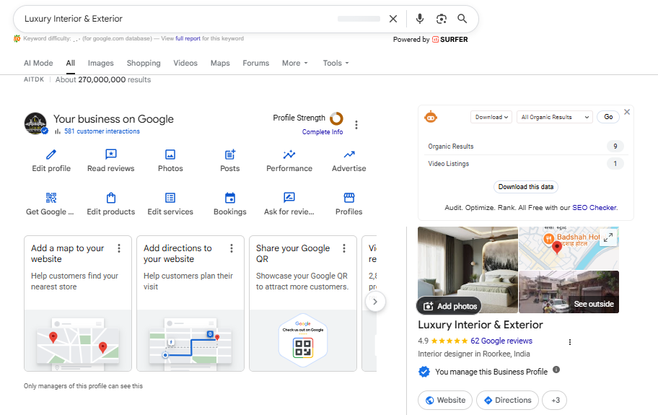Image resolution: width=658 pixels, height=415 pixels.
Task: Open Share your Google QR card
Action: coord(303,303)
